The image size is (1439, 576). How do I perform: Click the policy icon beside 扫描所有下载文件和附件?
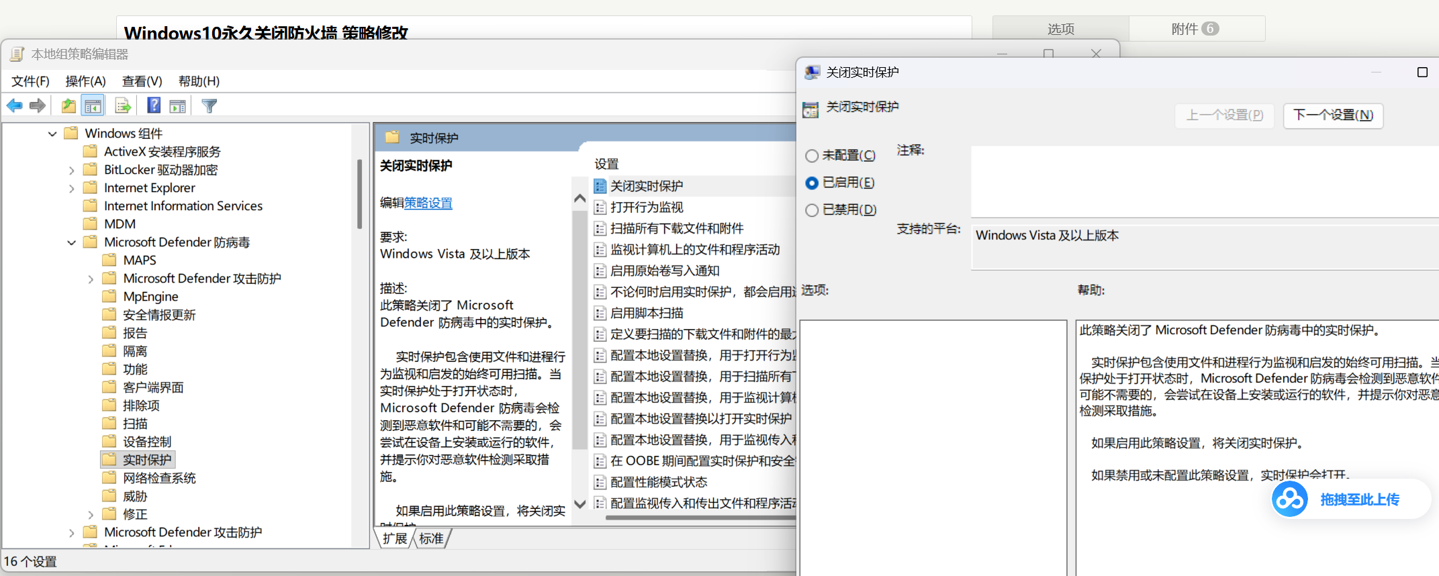coord(600,228)
